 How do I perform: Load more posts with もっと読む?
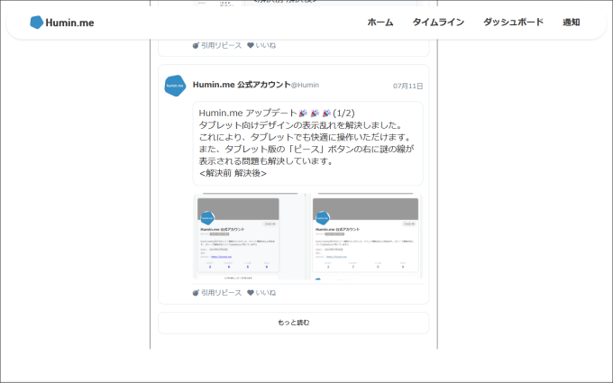tap(294, 323)
